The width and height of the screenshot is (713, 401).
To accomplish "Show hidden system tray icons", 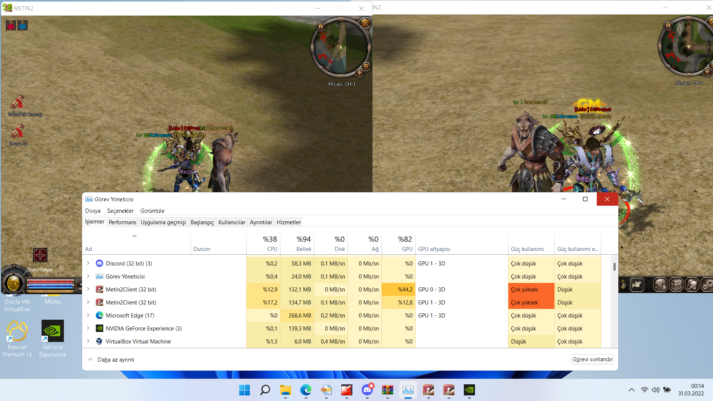I will [631, 390].
